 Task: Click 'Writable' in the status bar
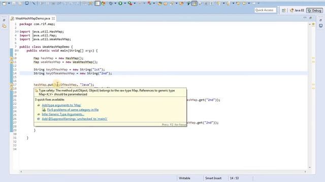pyautogui.click(x=184, y=178)
